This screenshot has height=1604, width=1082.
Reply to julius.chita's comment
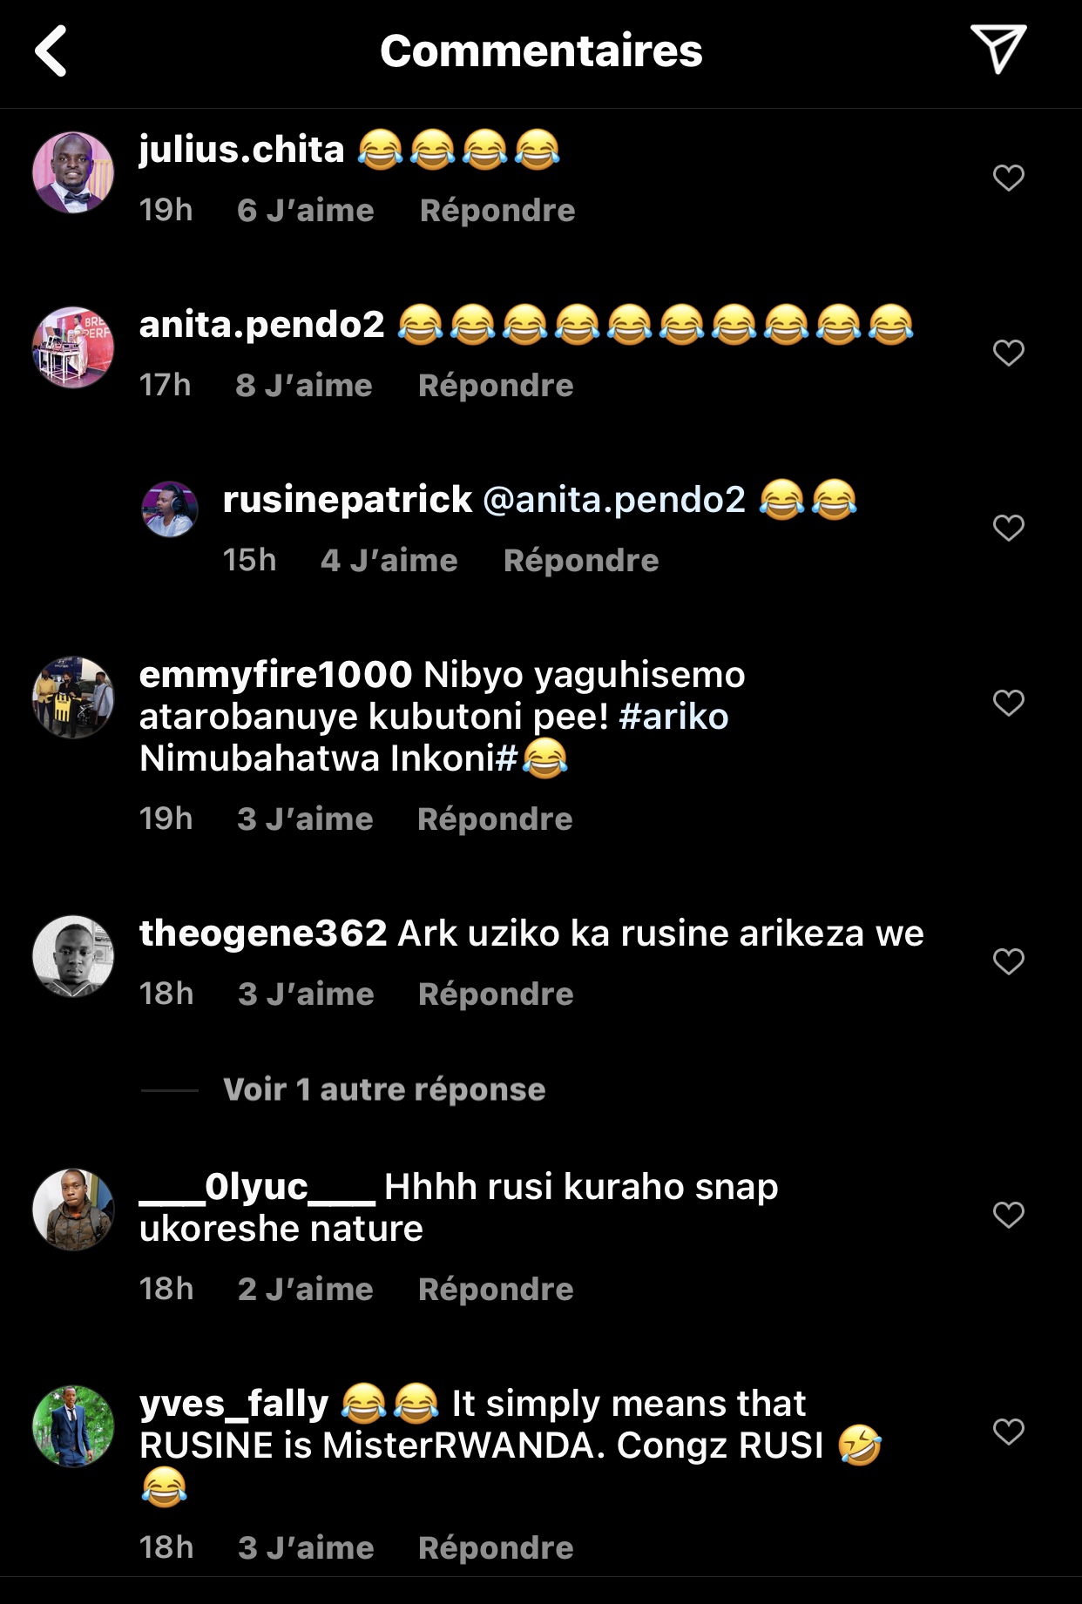pyautogui.click(x=497, y=211)
